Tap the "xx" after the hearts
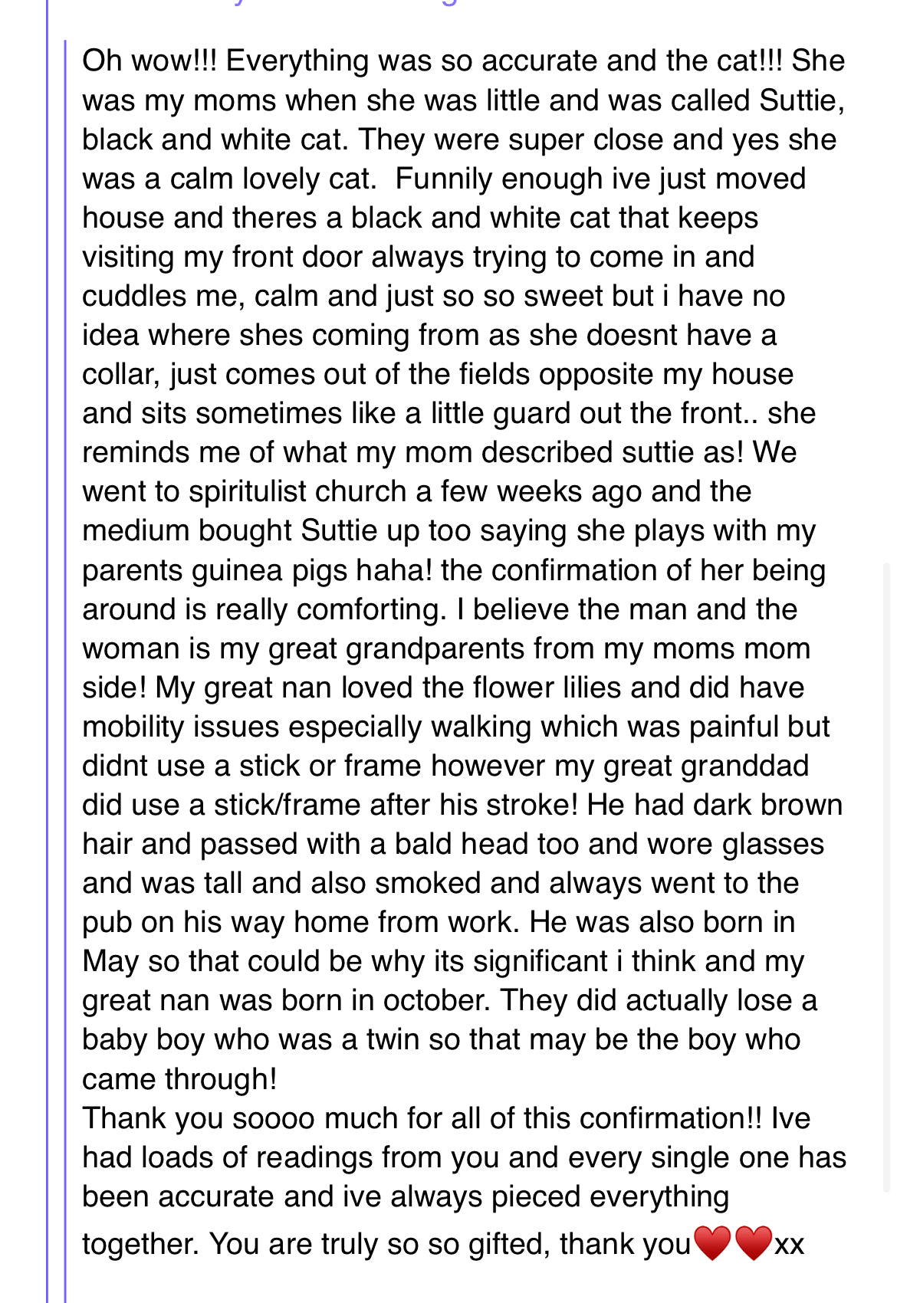This screenshot has width=897, height=1303. pos(790,1245)
